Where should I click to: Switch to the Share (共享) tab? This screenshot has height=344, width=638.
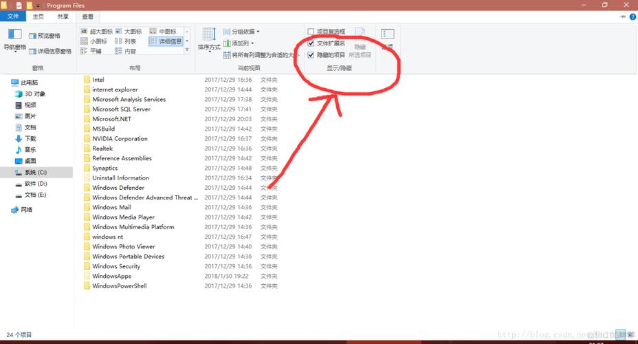point(63,17)
